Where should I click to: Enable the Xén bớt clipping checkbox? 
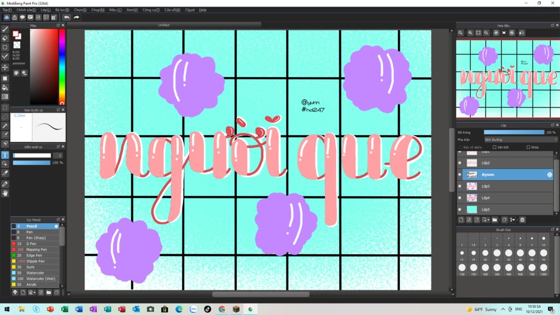point(494,147)
